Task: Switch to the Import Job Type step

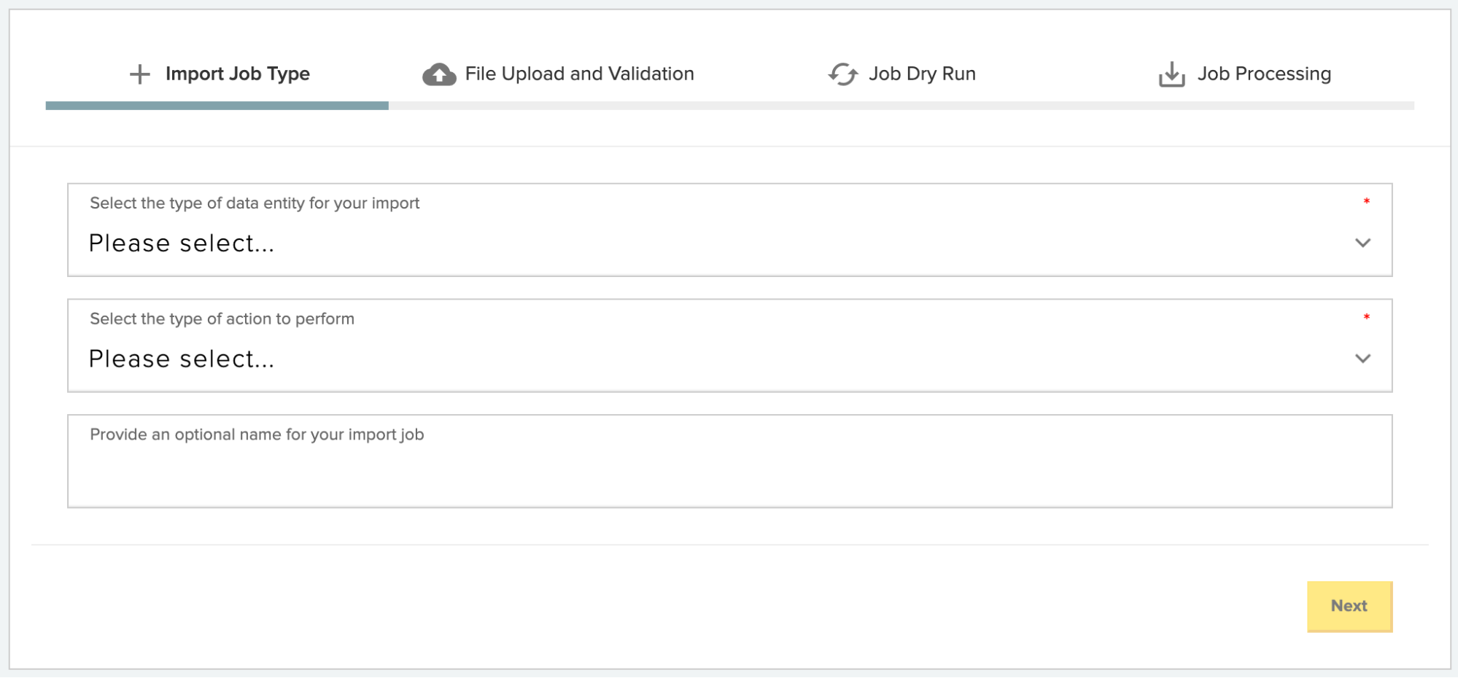Action: pyautogui.click(x=237, y=74)
